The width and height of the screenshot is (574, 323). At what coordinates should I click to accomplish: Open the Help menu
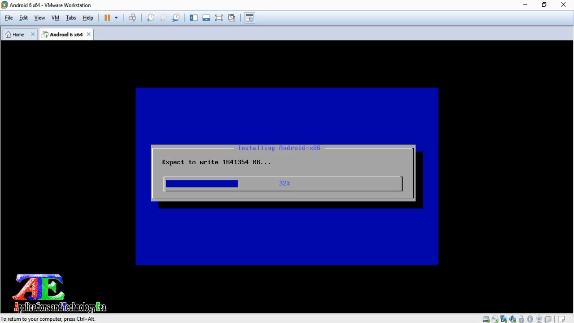click(88, 18)
